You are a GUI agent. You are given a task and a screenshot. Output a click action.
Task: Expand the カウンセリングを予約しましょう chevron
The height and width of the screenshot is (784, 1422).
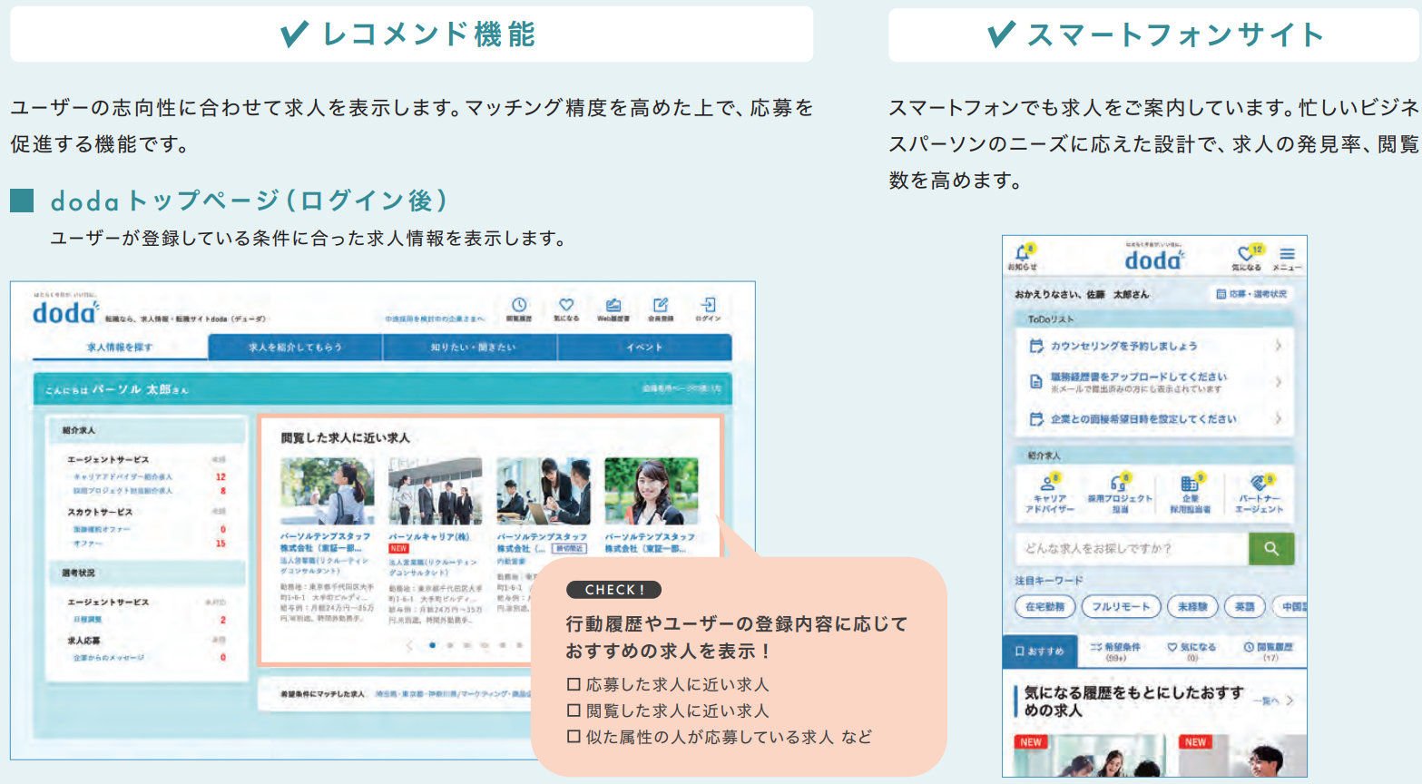tap(1278, 346)
